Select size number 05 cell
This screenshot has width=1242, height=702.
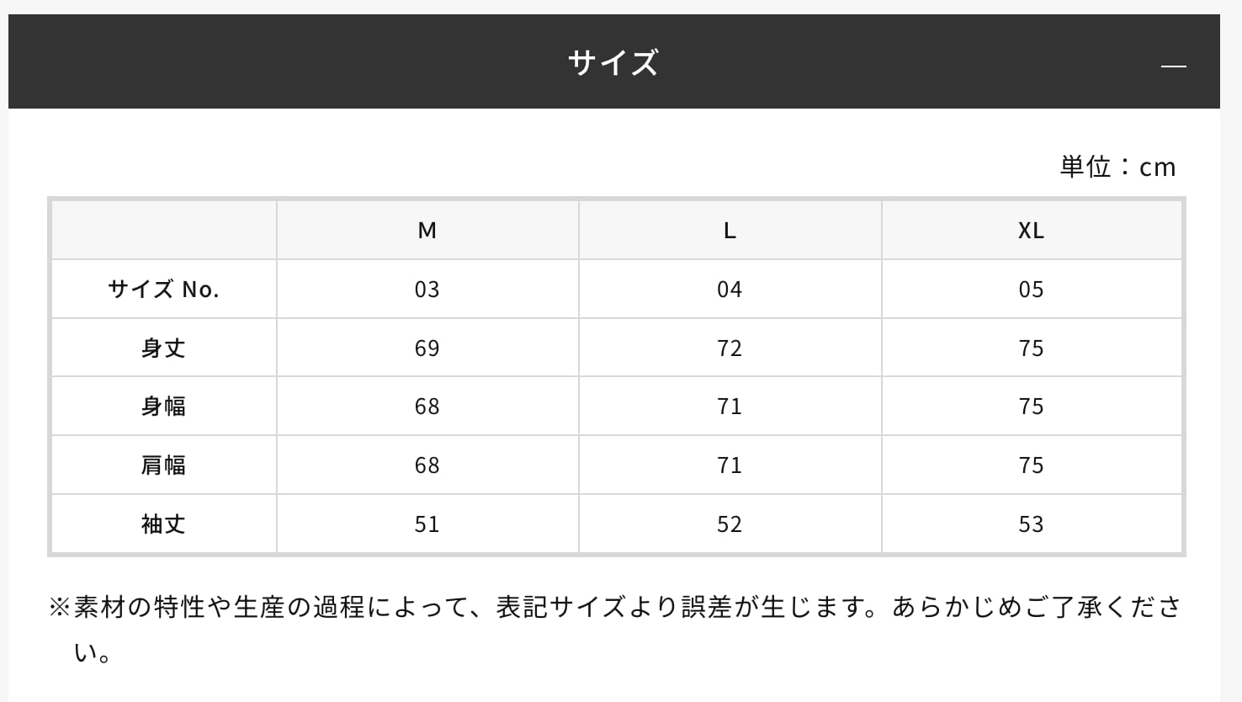click(x=1031, y=290)
